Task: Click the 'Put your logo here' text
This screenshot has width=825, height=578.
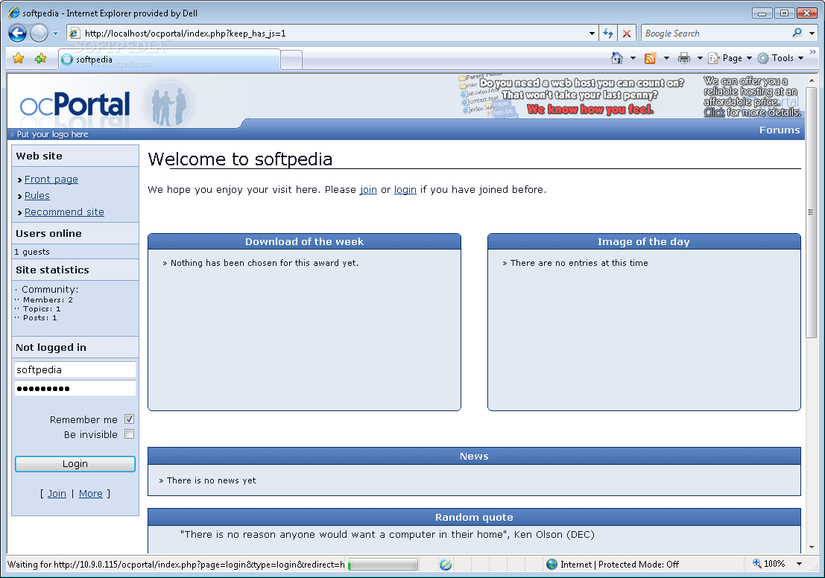Action: point(53,134)
